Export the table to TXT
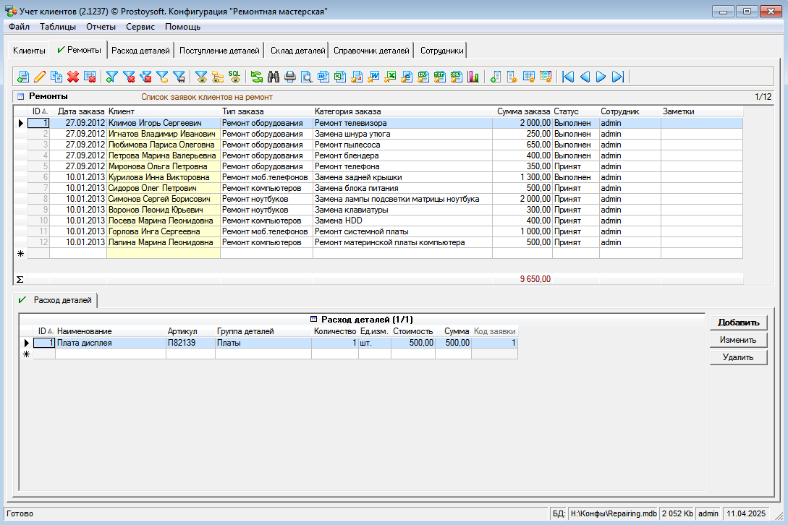This screenshot has width=788, height=525. [x=440, y=77]
